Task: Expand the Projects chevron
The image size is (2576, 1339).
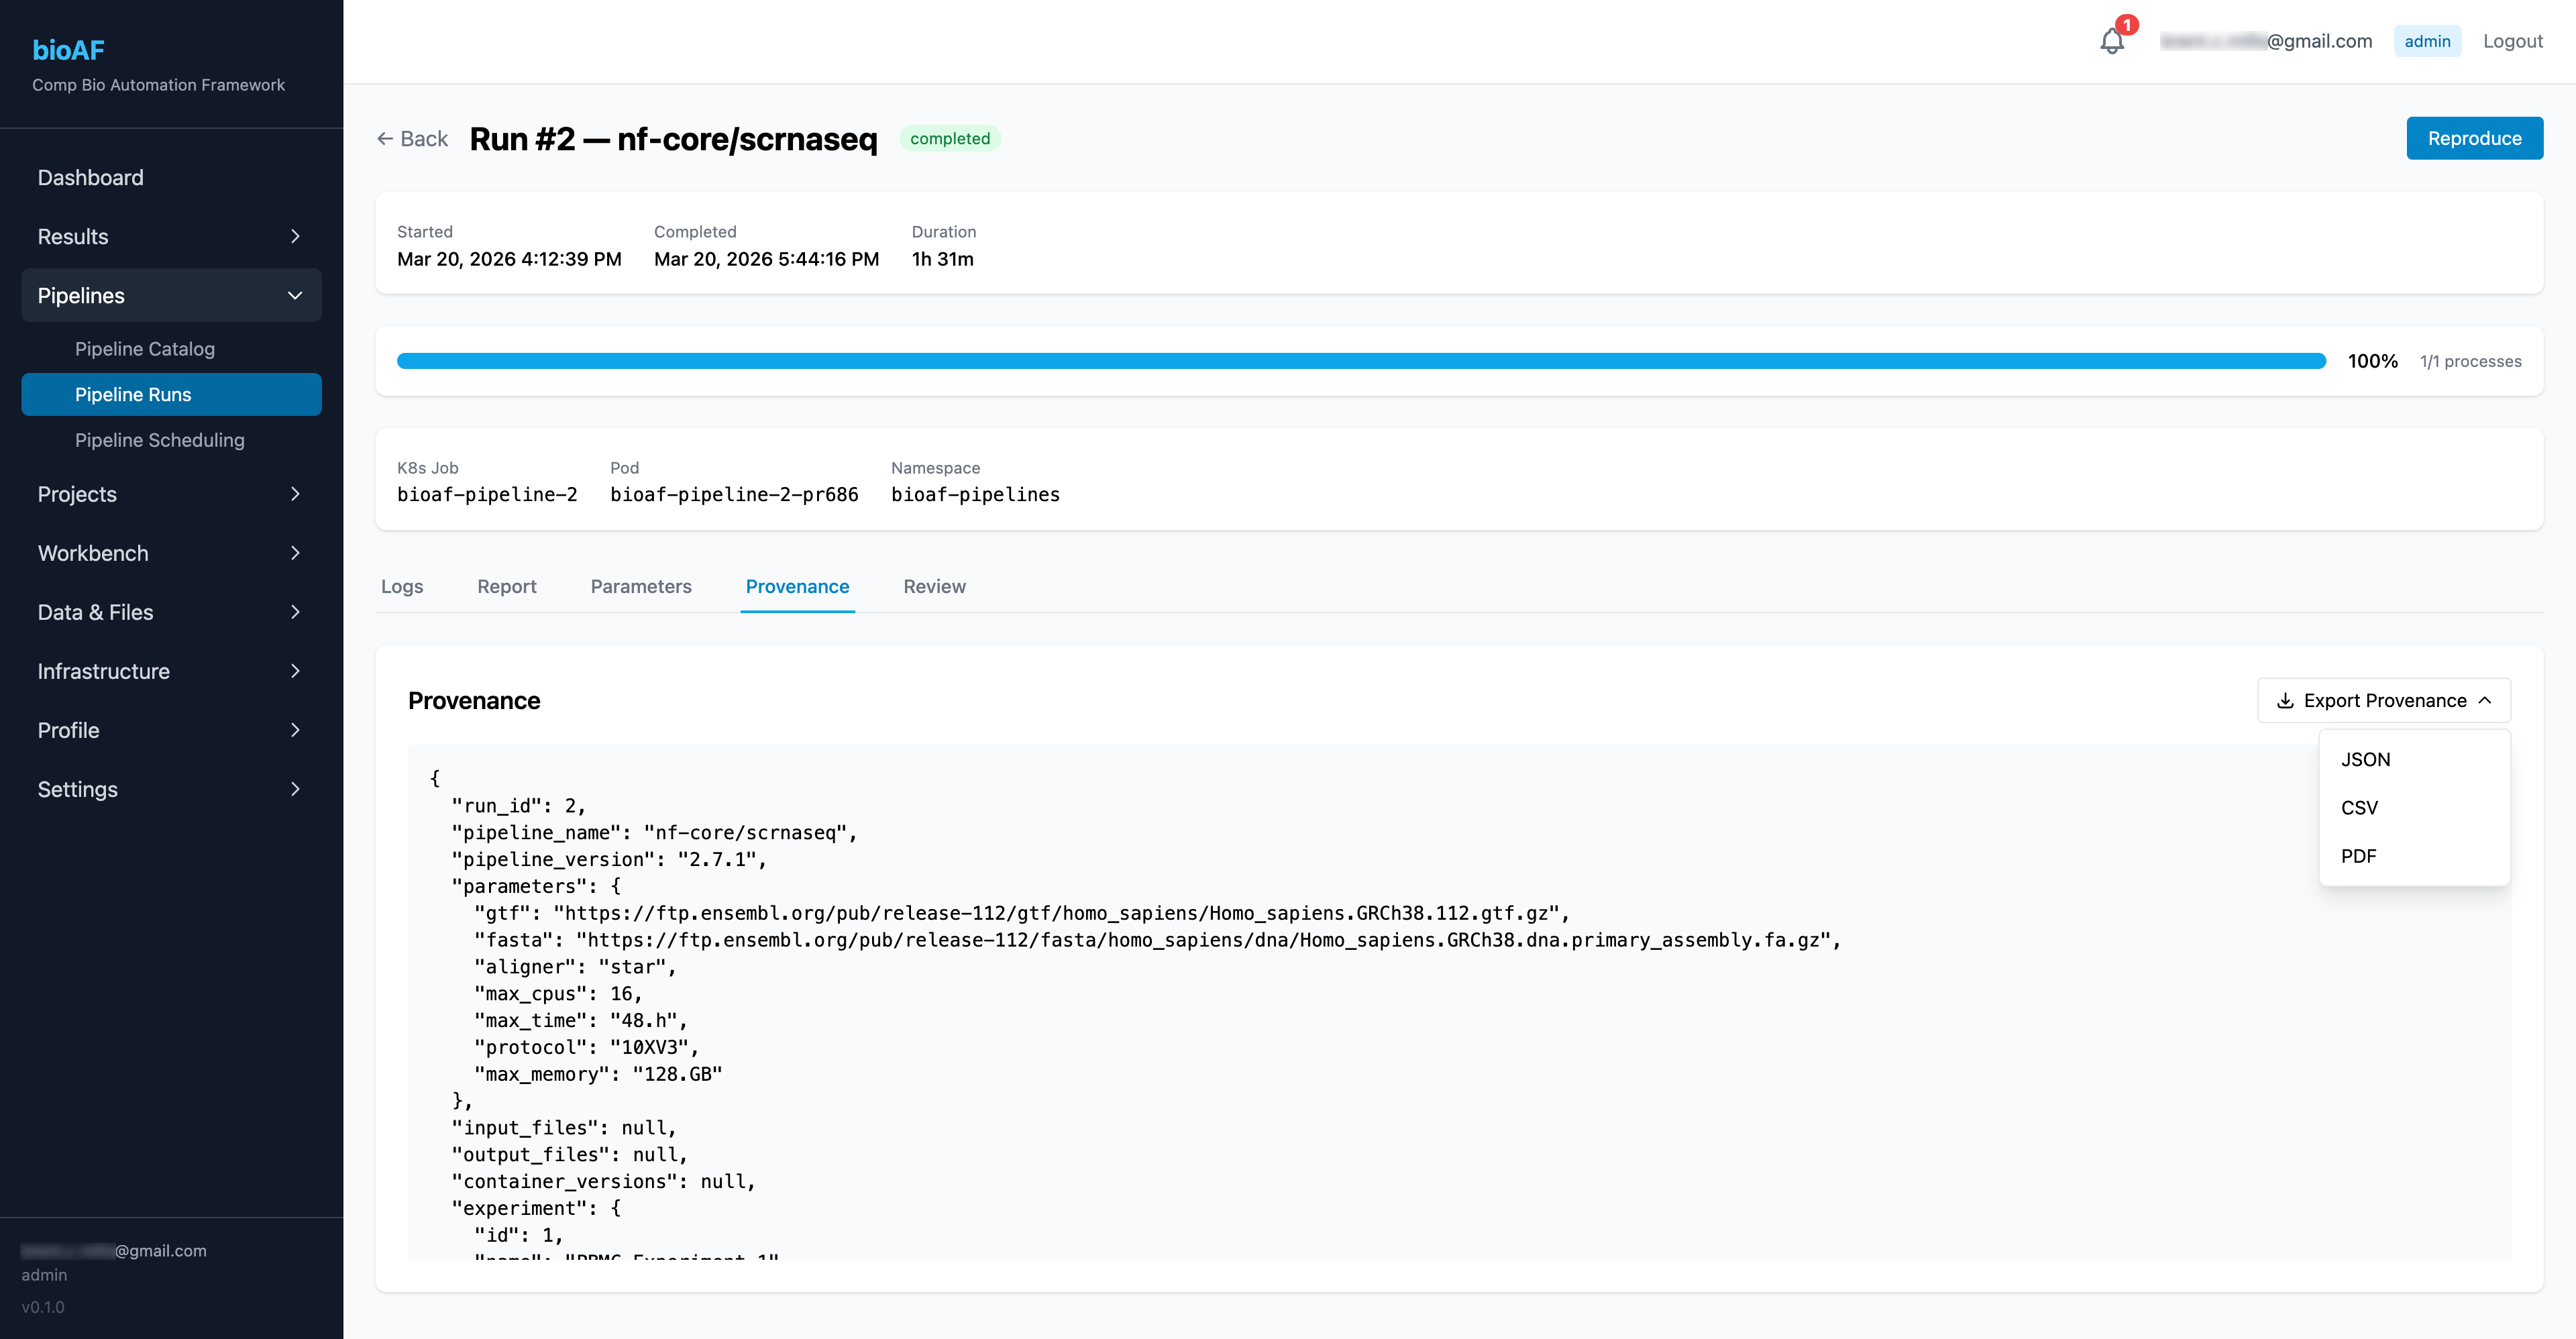Action: [295, 494]
